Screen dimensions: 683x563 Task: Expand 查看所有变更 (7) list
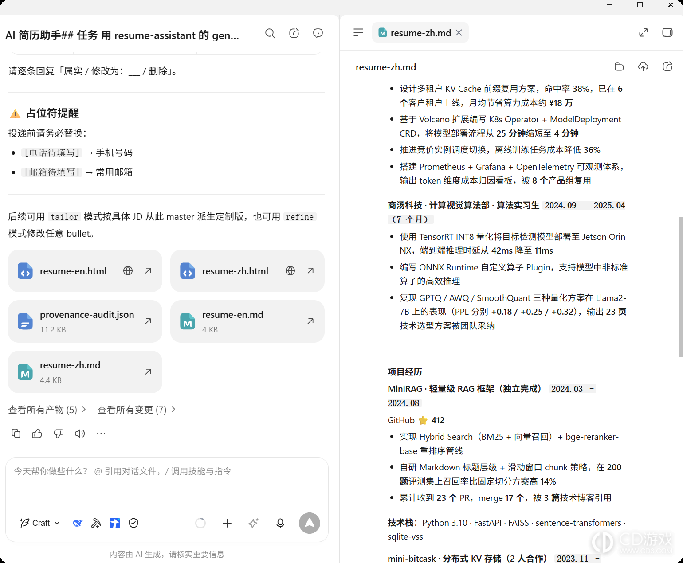pyautogui.click(x=137, y=410)
